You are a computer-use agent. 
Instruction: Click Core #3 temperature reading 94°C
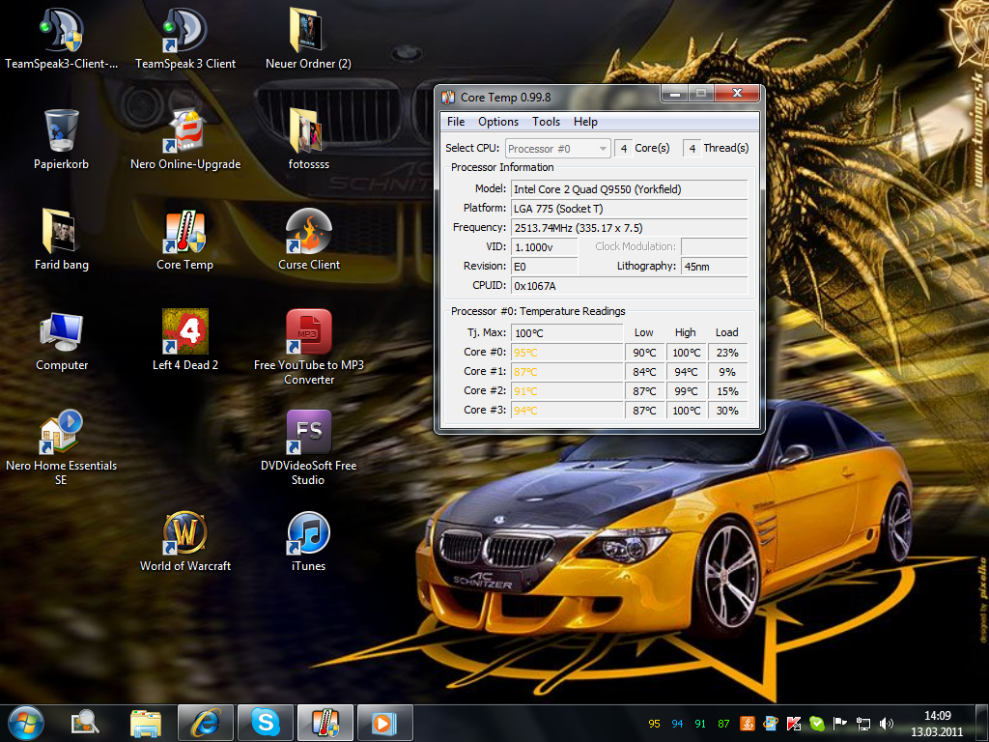pyautogui.click(x=567, y=411)
